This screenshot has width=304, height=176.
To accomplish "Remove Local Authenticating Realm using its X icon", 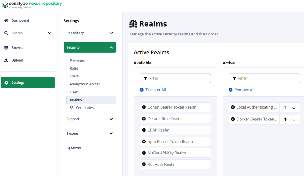I will coord(233,107).
